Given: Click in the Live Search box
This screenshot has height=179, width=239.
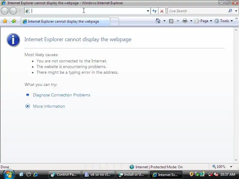Looking at the screenshot, I should click(x=197, y=11).
